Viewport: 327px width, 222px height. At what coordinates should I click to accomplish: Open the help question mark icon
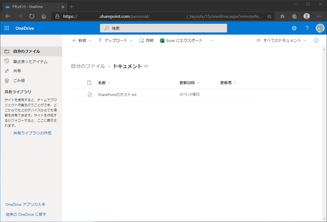(307, 28)
